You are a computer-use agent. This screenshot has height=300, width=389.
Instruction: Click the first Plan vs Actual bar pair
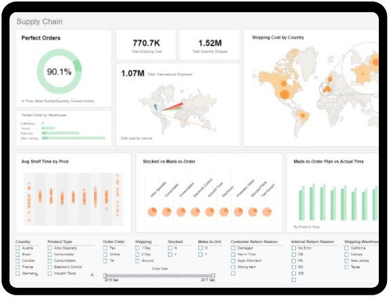point(302,203)
